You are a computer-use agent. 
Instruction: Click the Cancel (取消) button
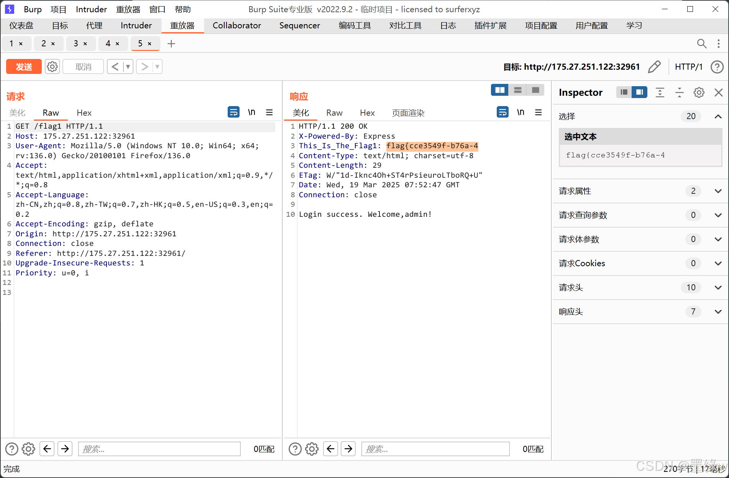pyautogui.click(x=83, y=67)
